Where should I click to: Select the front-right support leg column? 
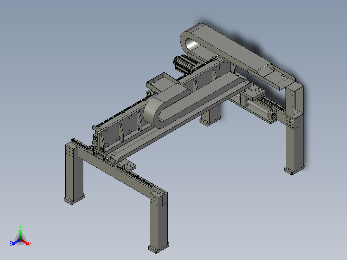pos(158,222)
